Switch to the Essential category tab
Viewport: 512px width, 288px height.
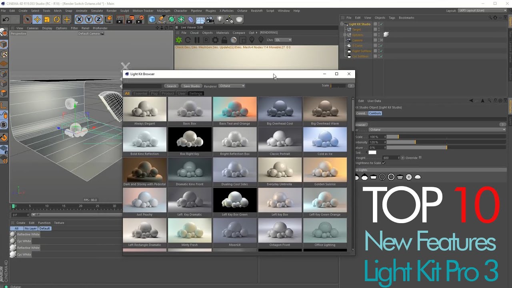pos(140,93)
